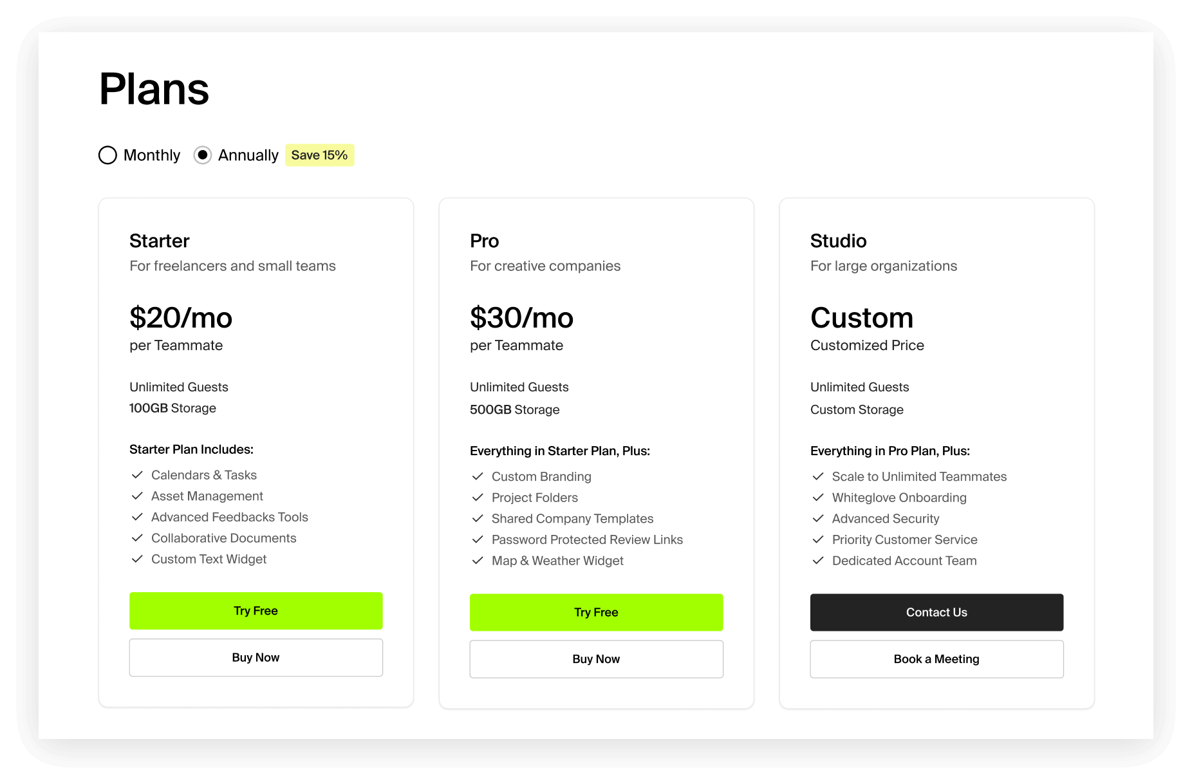Click the Studio plan heading

(839, 241)
